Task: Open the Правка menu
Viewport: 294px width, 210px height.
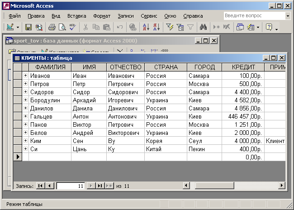Action: pyautogui.click(x=36, y=16)
